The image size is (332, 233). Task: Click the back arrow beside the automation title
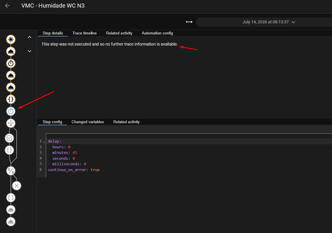click(7, 6)
